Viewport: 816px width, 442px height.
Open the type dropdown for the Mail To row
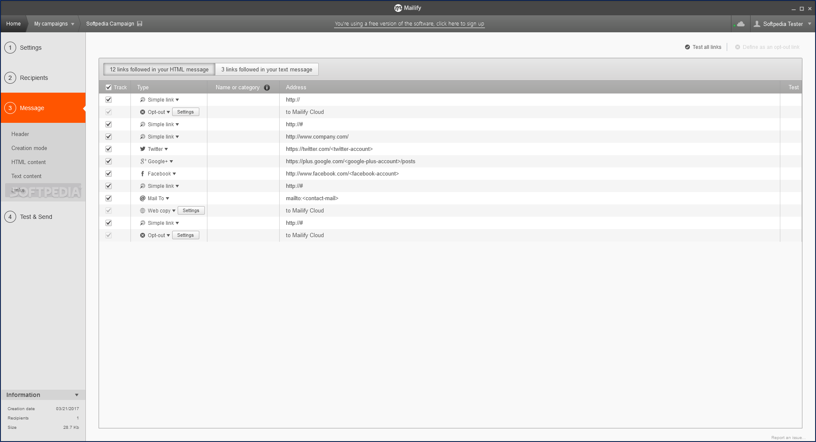[167, 198]
